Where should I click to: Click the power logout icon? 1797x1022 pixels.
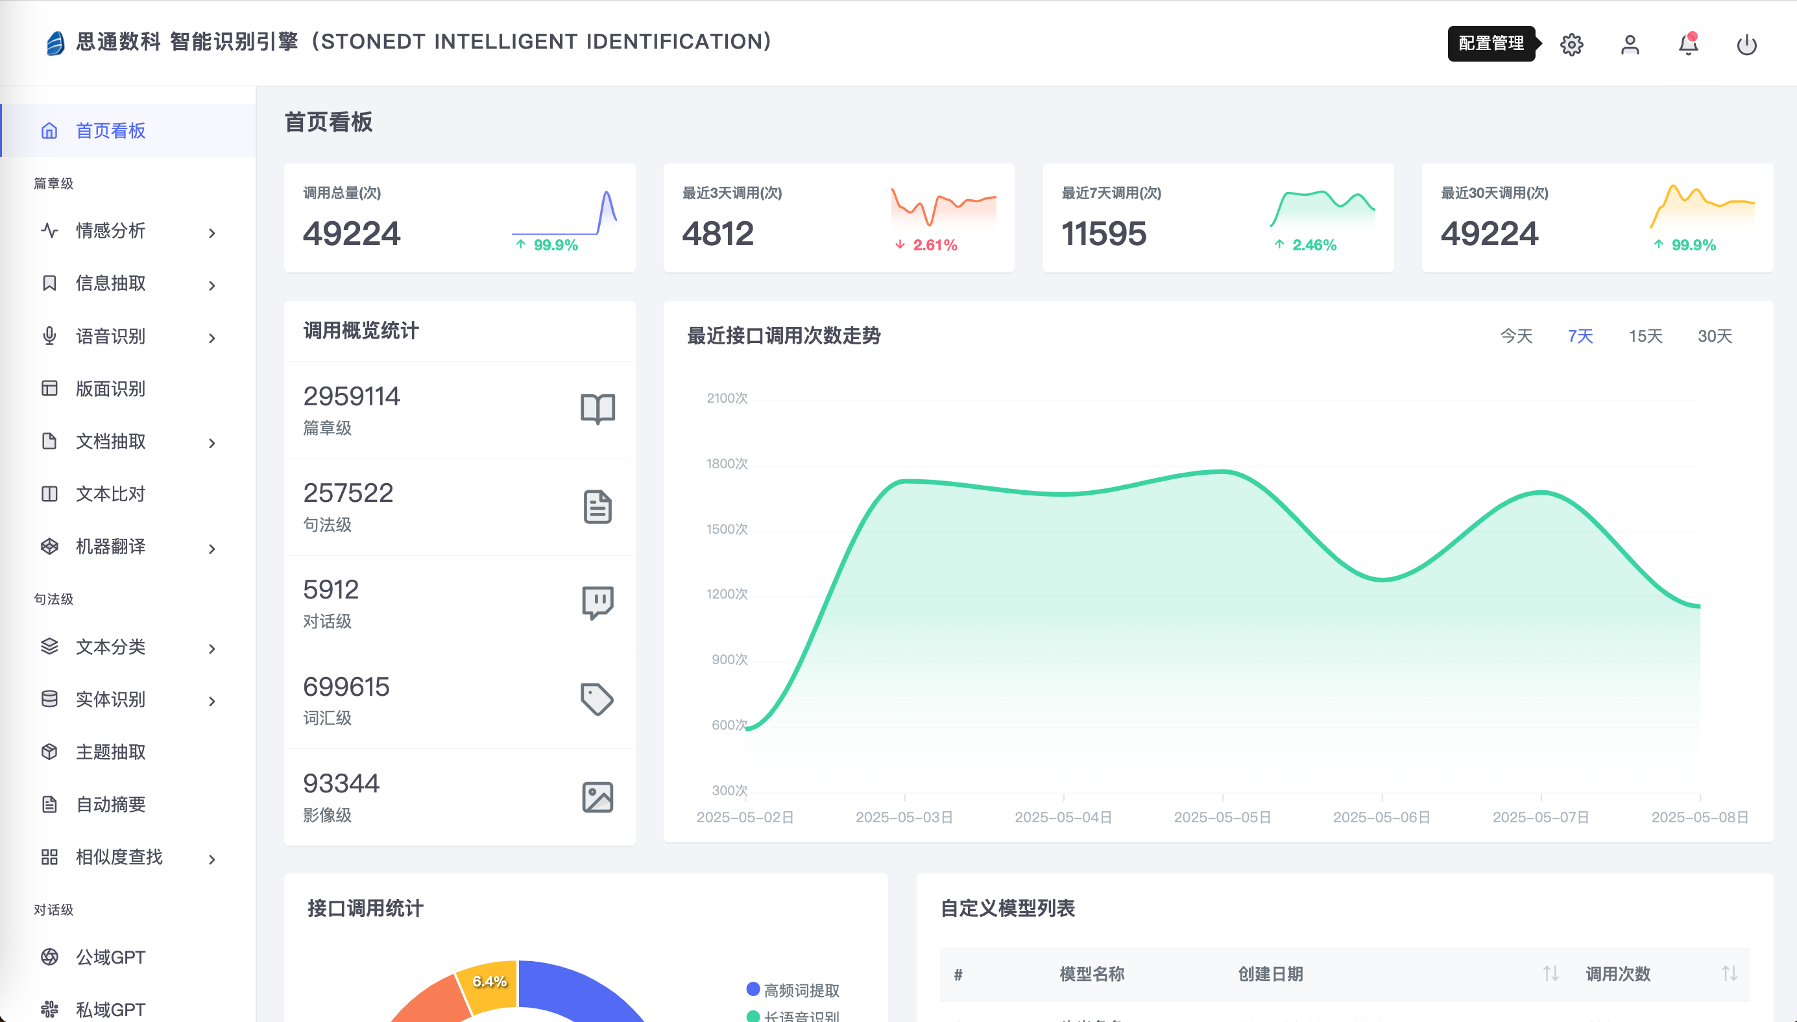coord(1746,45)
